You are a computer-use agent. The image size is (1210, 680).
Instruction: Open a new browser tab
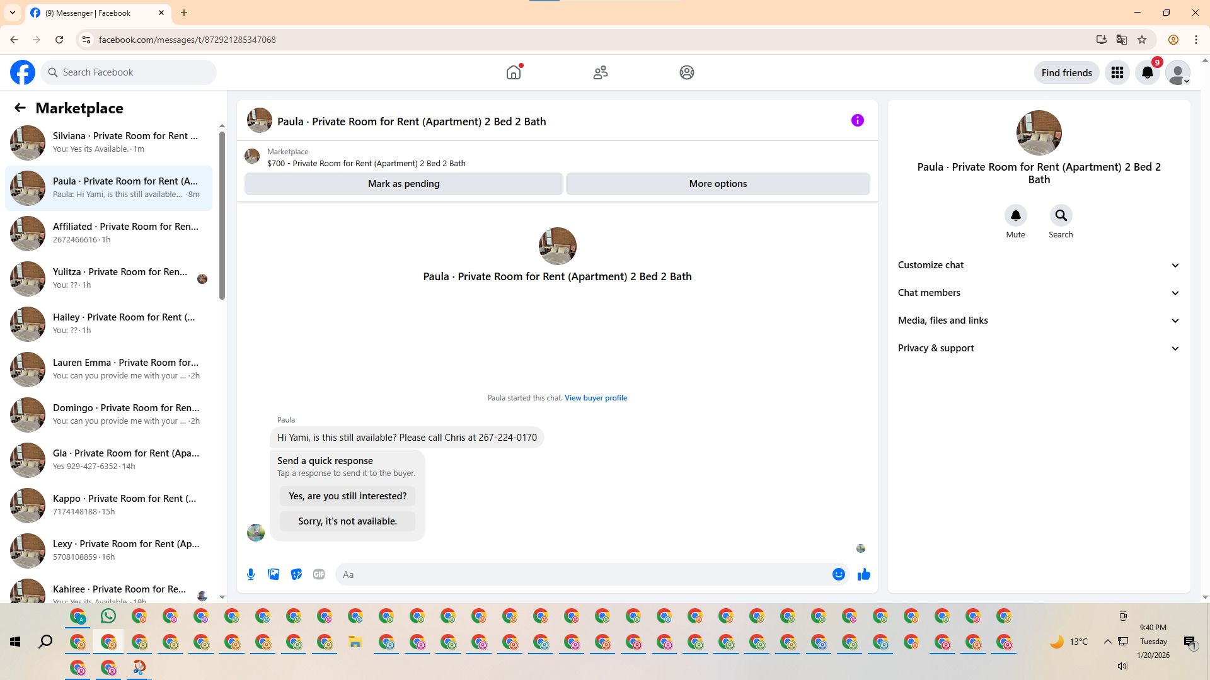click(184, 13)
